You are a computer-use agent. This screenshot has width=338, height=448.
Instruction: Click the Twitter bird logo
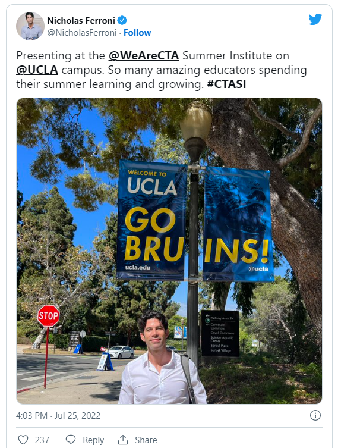pyautogui.click(x=315, y=19)
